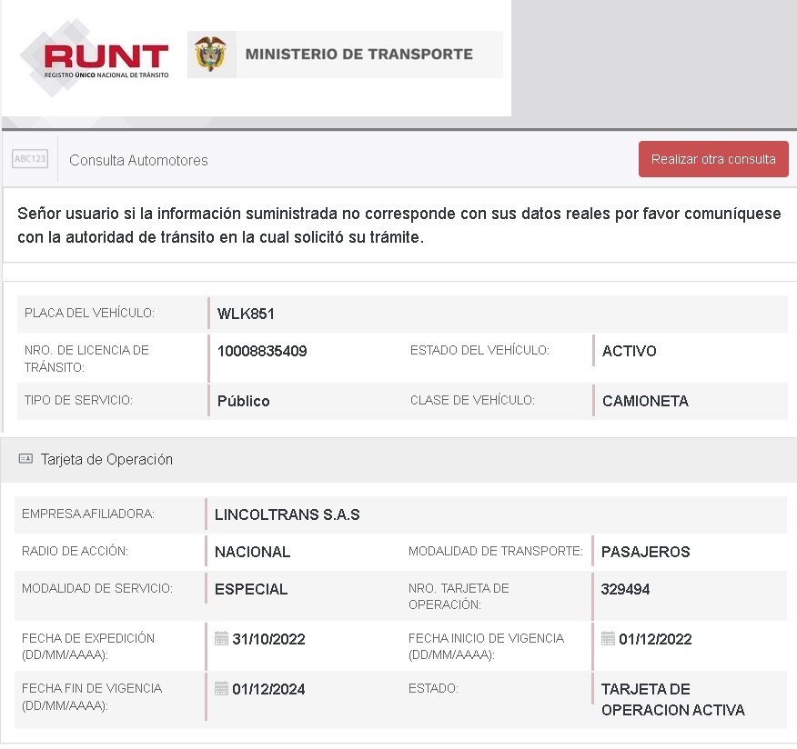Collapse the Tarjeta de Operación section header
Viewport: 797px width, 749px height.
click(x=106, y=460)
